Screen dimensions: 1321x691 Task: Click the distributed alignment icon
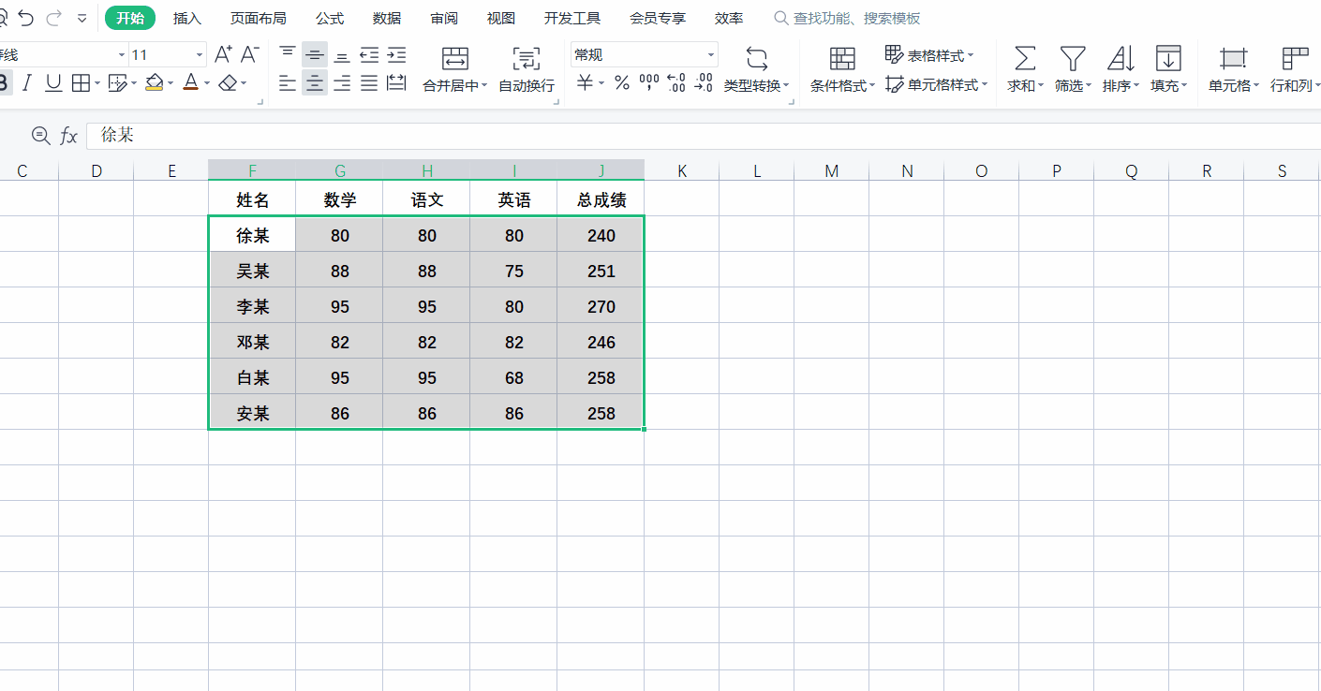pos(396,83)
